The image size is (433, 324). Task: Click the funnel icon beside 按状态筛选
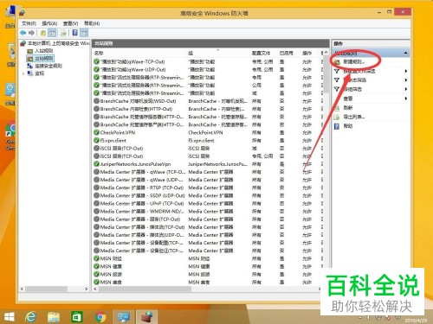[x=337, y=80]
